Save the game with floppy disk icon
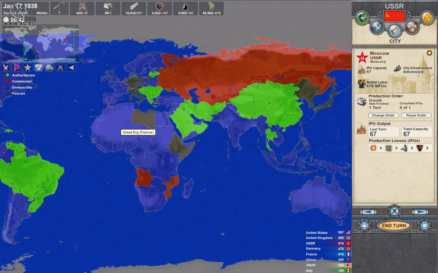 [364, 225]
